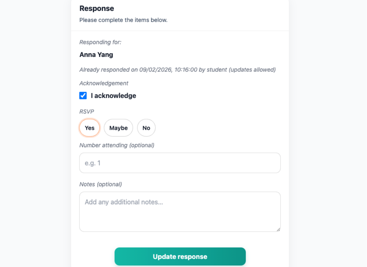Click the Responding for label
Viewport: 367px width, 267px height.
click(x=100, y=42)
